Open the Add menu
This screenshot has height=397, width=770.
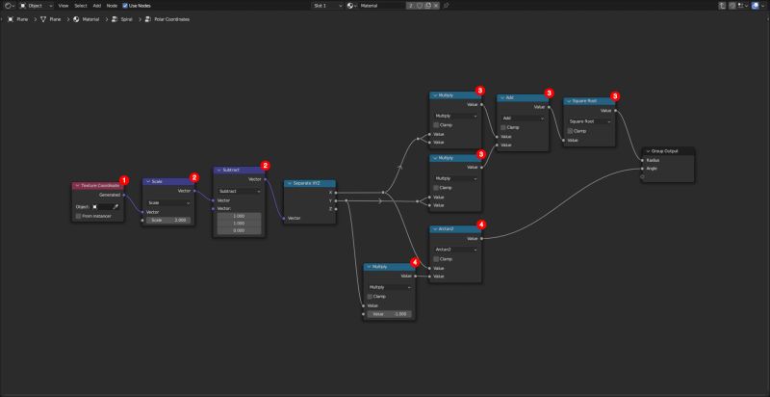pyautogui.click(x=97, y=6)
